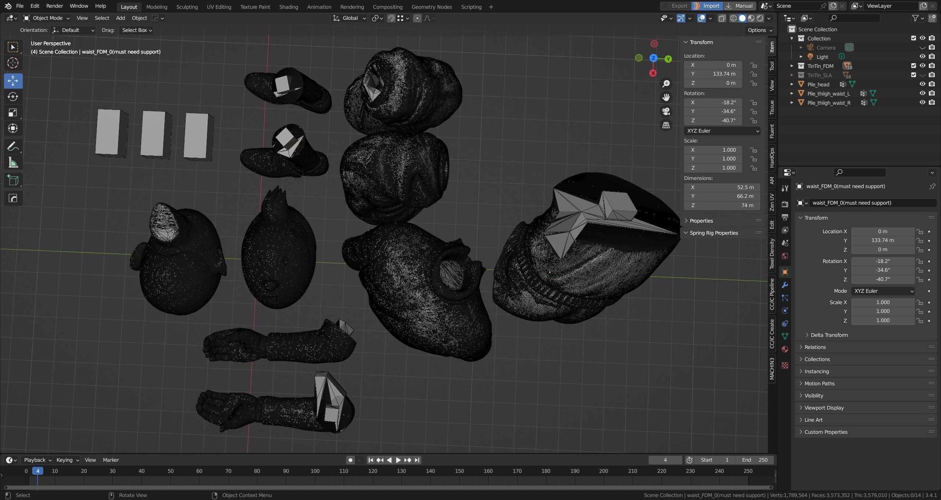Open the viewport Options button
The width and height of the screenshot is (941, 500).
[x=760, y=30]
